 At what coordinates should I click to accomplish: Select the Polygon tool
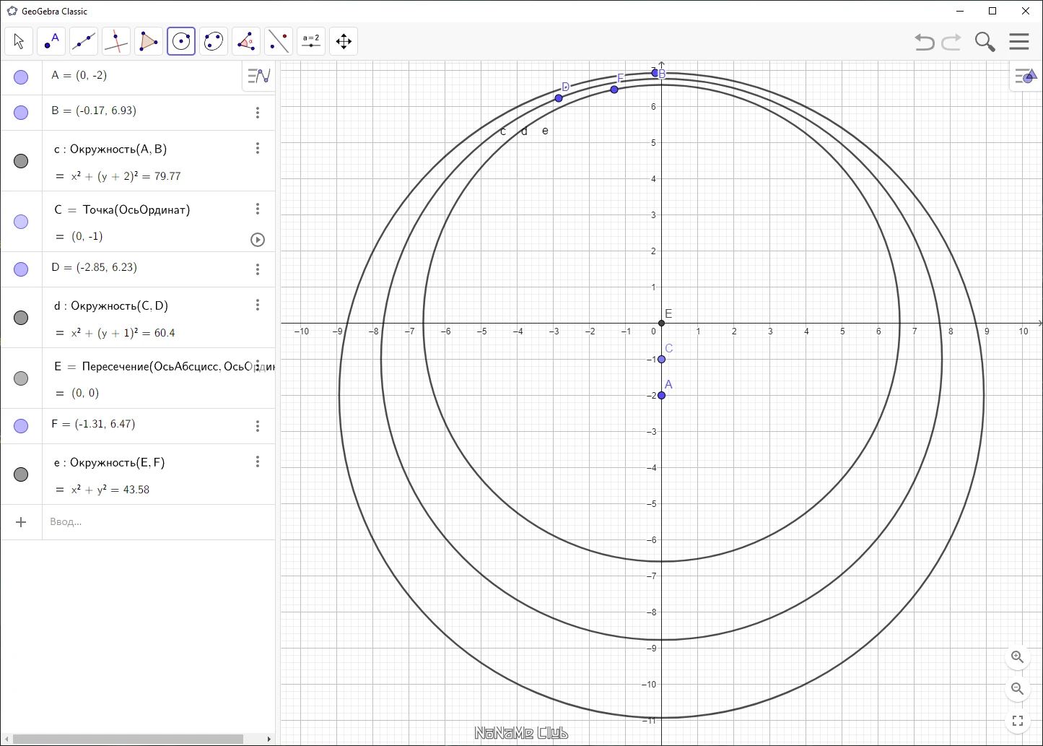tap(149, 41)
